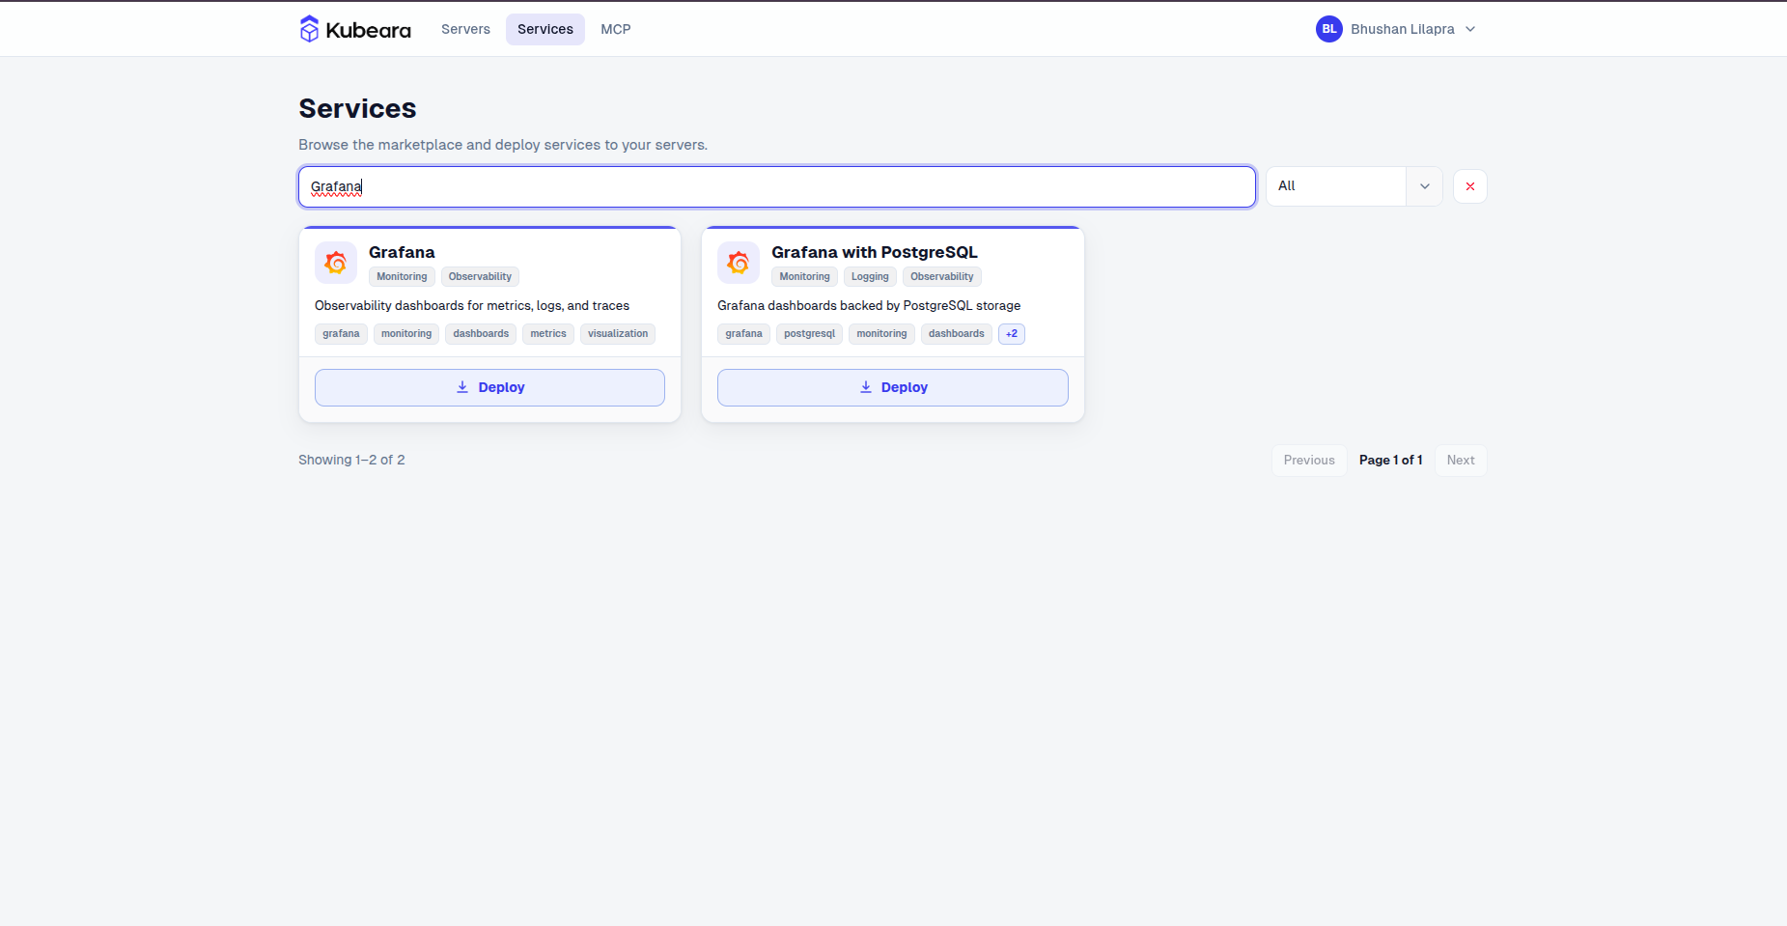The image size is (1787, 926).
Task: Click the Grafana card title
Action: [402, 252]
